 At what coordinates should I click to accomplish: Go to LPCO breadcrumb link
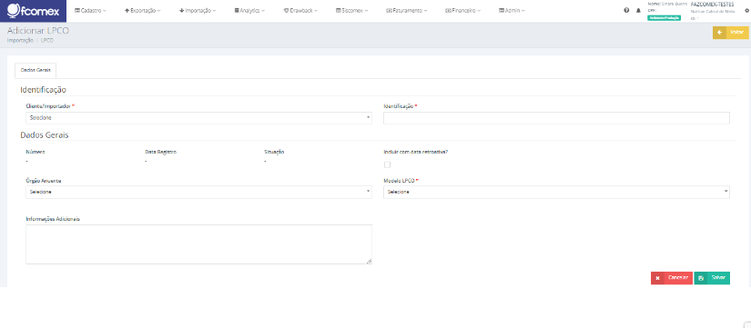pos(47,41)
